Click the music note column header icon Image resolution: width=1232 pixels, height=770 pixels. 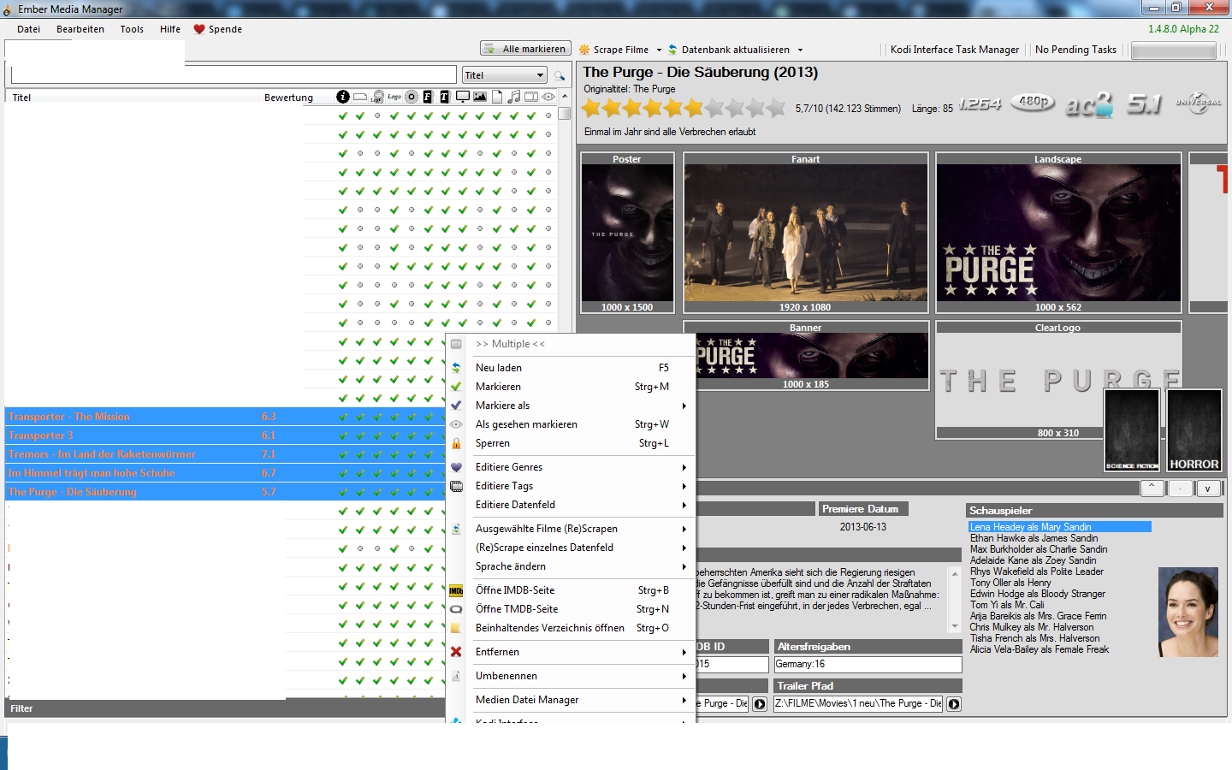(514, 97)
